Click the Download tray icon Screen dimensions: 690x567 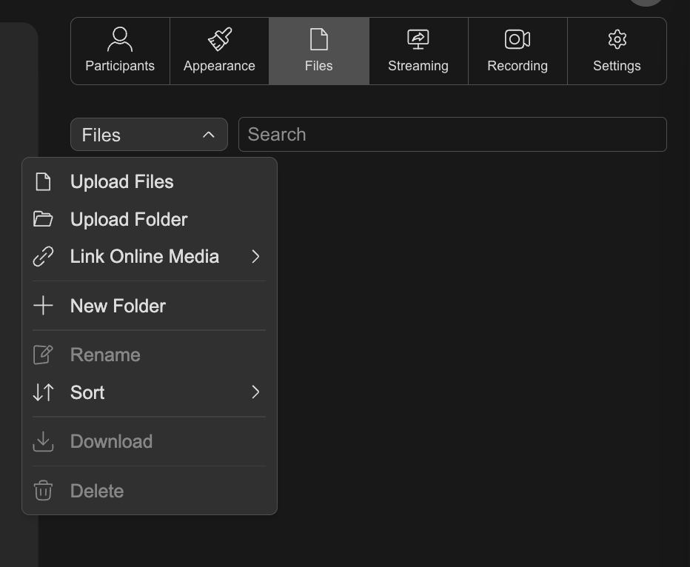(x=43, y=442)
